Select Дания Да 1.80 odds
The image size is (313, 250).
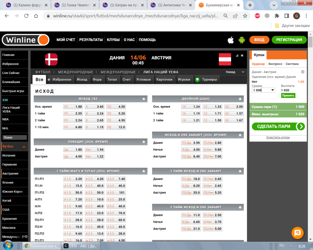[x=73, y=150]
